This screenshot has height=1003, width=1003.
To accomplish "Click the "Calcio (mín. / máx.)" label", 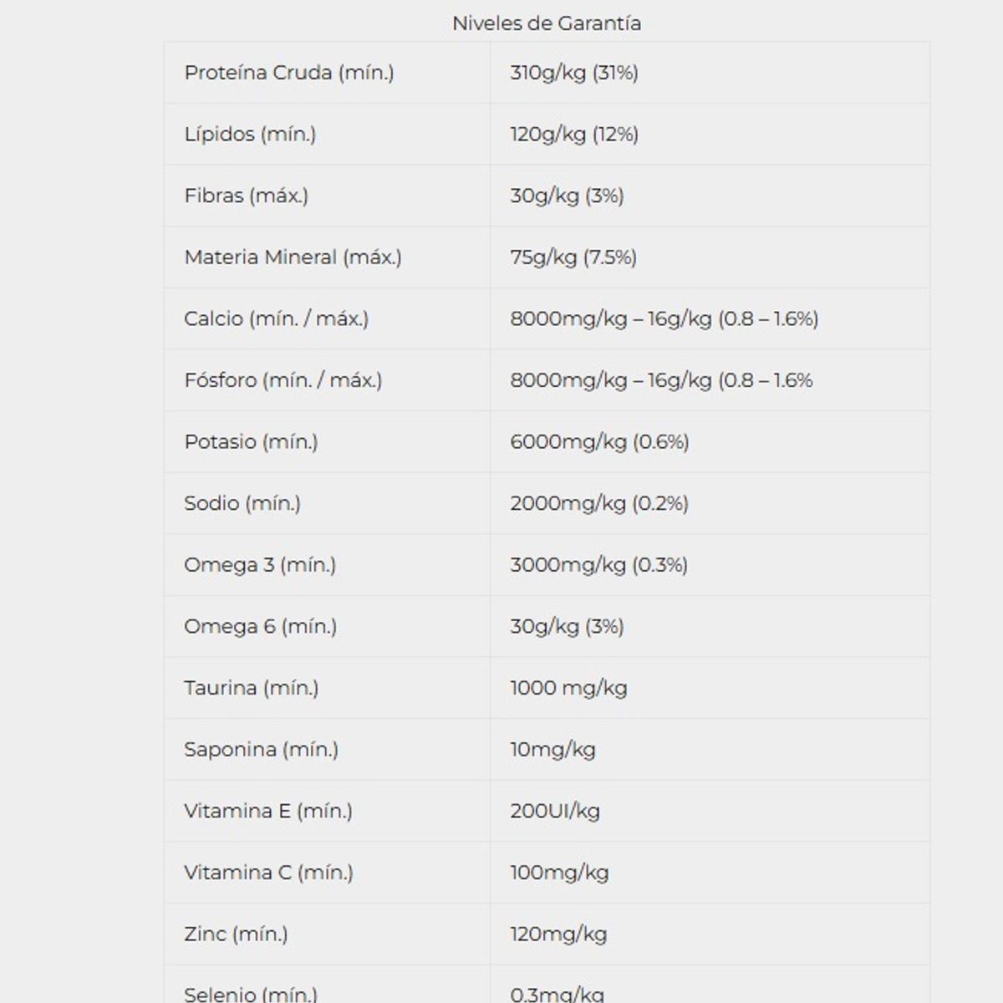I will pos(276,318).
